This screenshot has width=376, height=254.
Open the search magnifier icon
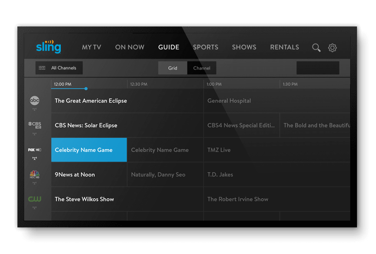pos(316,48)
